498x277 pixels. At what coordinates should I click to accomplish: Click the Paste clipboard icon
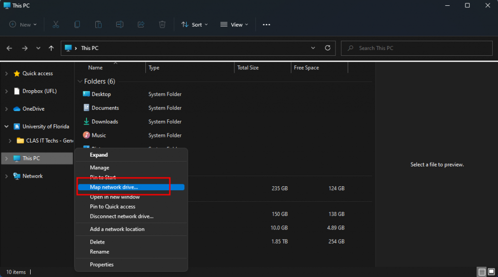(98, 24)
